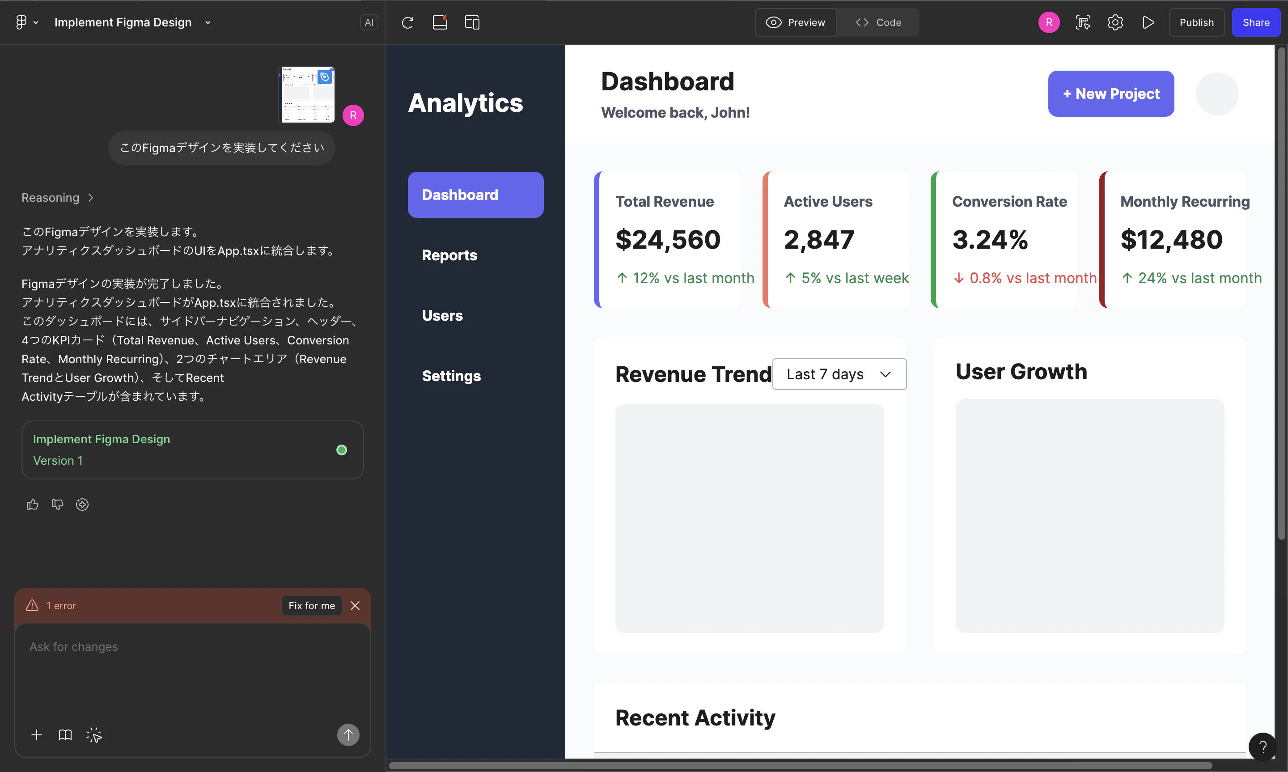Screen dimensions: 1288x772
Task: Click the responsive device preview icon
Action: pyautogui.click(x=472, y=22)
